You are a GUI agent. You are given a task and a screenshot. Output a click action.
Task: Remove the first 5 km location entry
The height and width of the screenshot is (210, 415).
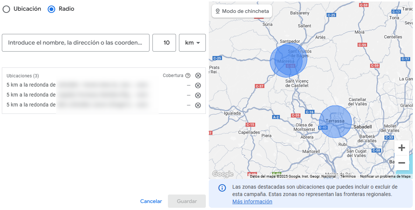tap(198, 85)
